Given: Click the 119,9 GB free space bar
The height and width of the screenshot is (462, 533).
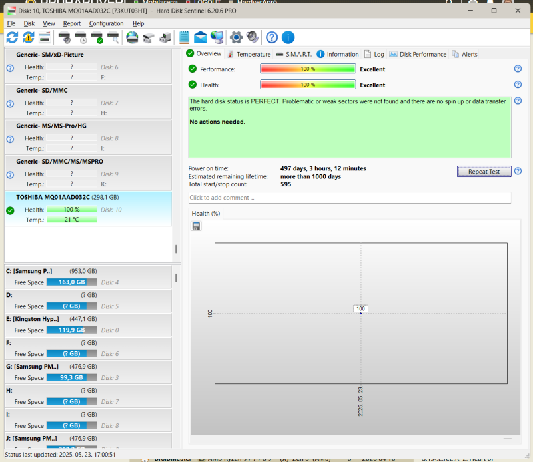Looking at the screenshot, I should [71, 330].
